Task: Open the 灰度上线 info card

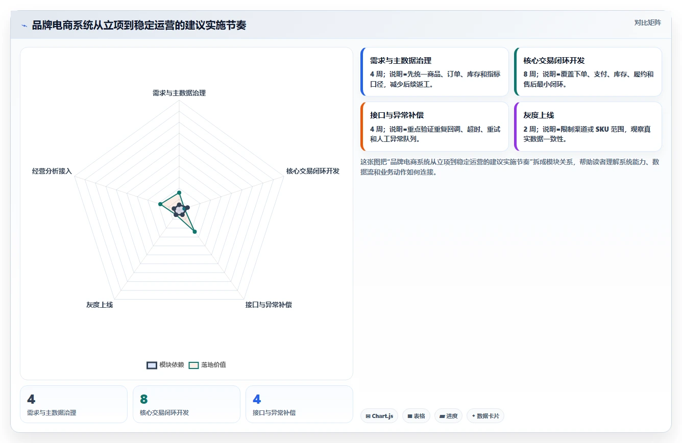Action: [x=588, y=127]
